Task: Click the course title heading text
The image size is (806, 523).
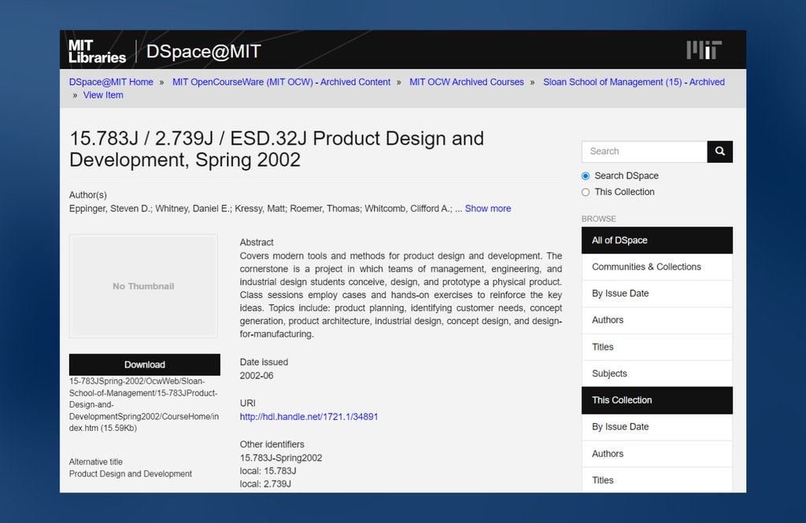Action: pyautogui.click(x=276, y=149)
